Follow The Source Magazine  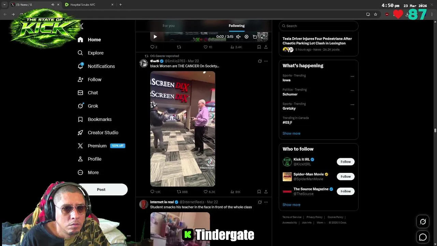[346, 191]
